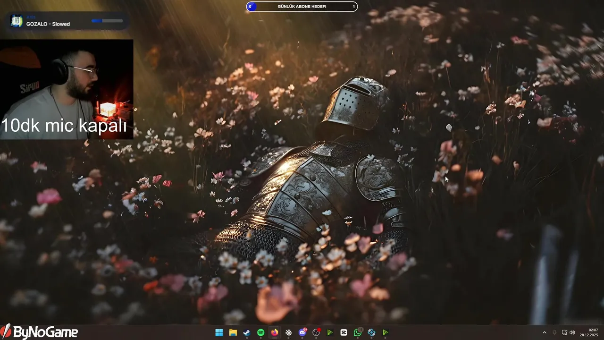The height and width of the screenshot is (340, 604).
Task: Open the SteelSeries app in taskbar
Action: pyautogui.click(x=288, y=332)
